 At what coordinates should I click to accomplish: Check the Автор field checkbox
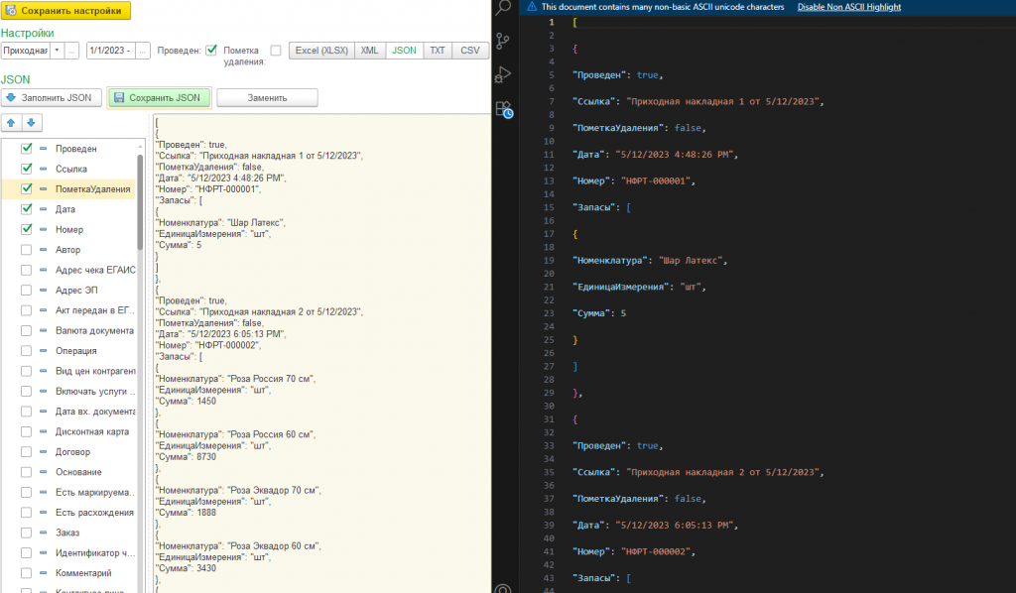tap(27, 250)
